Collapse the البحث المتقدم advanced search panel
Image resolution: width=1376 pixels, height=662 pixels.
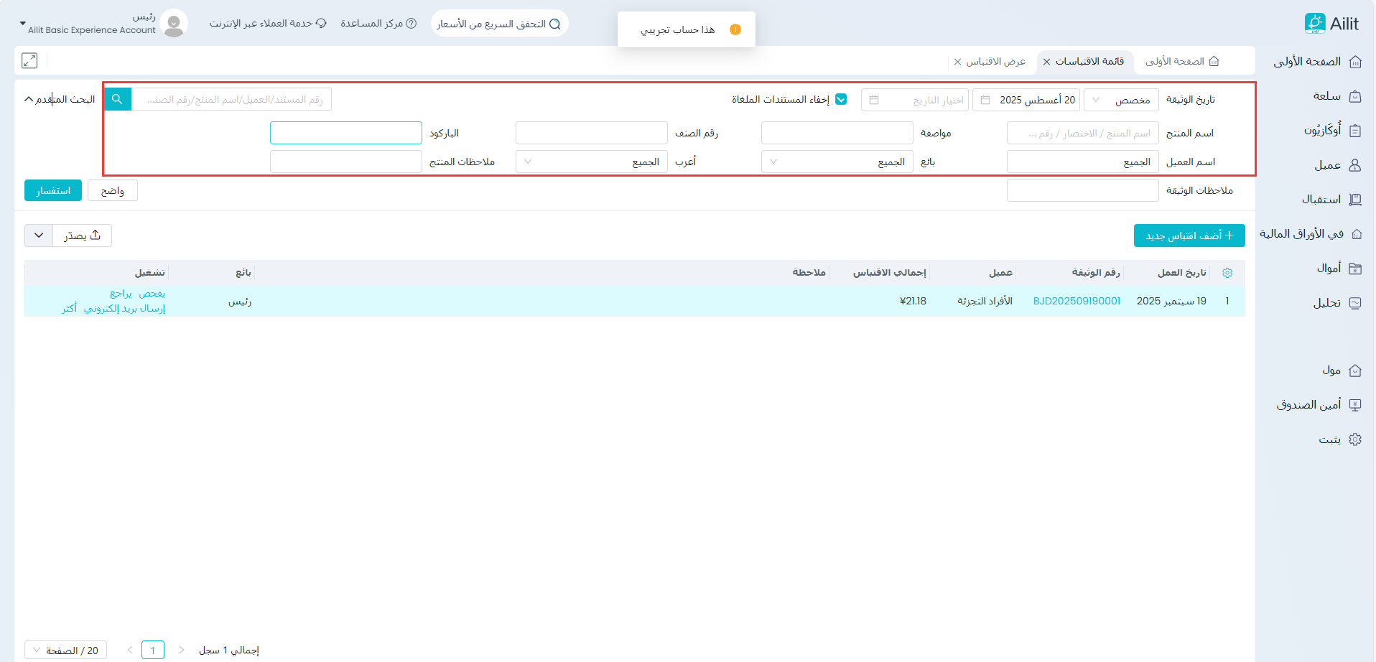(60, 99)
